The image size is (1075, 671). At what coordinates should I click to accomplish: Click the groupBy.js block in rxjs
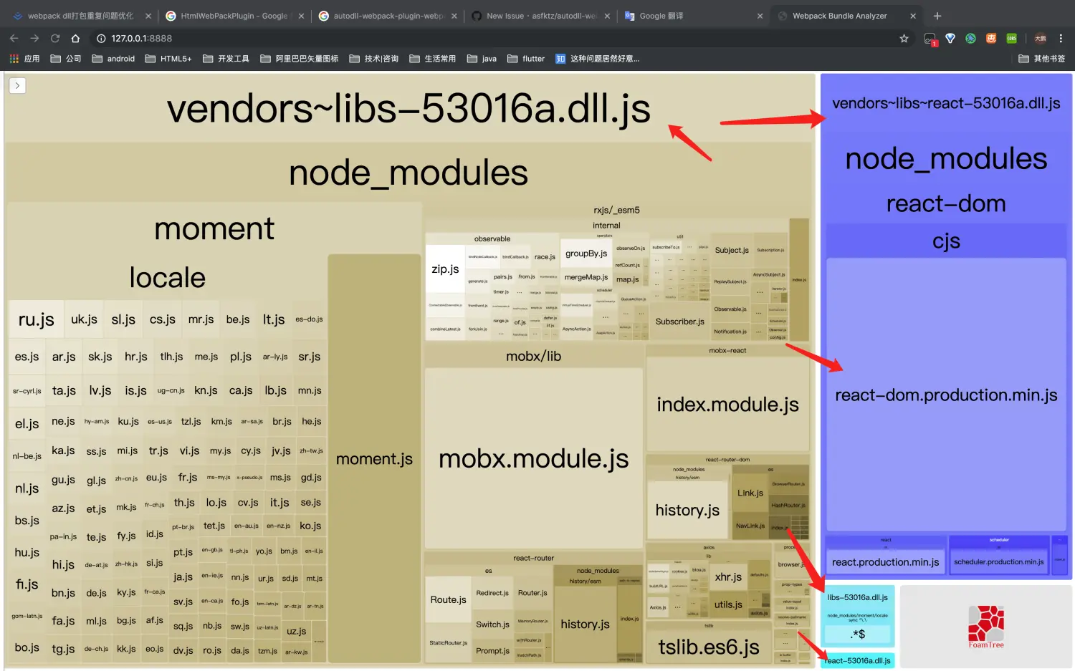586,254
